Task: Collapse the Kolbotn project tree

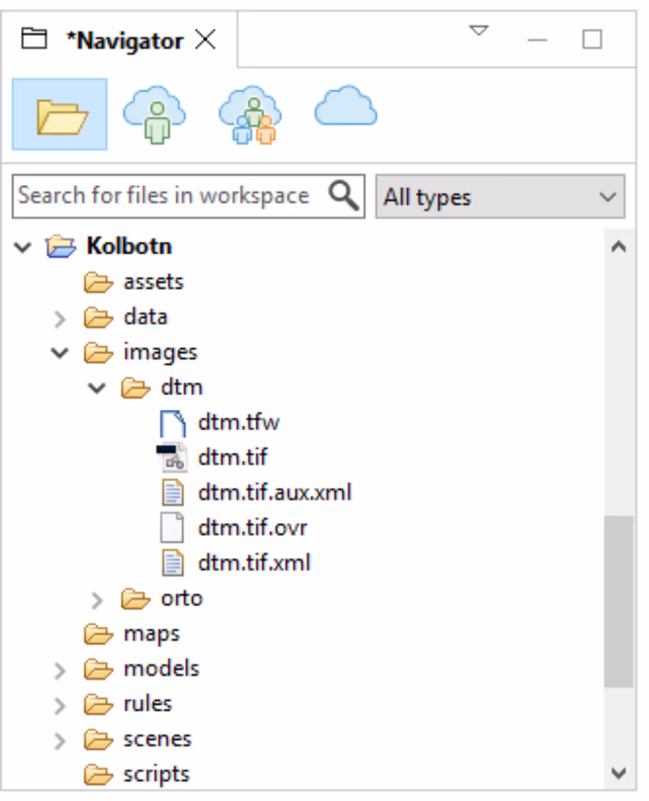Action: click(23, 248)
